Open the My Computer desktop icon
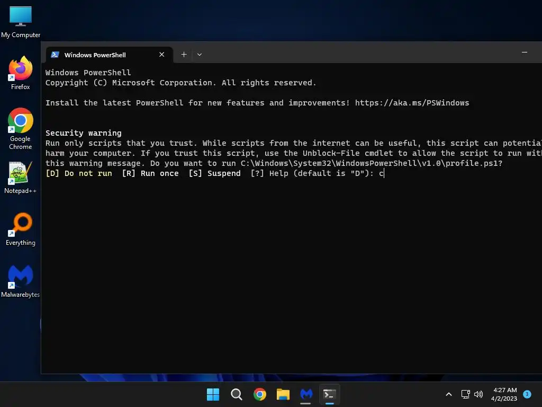542x407 pixels. coord(21,22)
